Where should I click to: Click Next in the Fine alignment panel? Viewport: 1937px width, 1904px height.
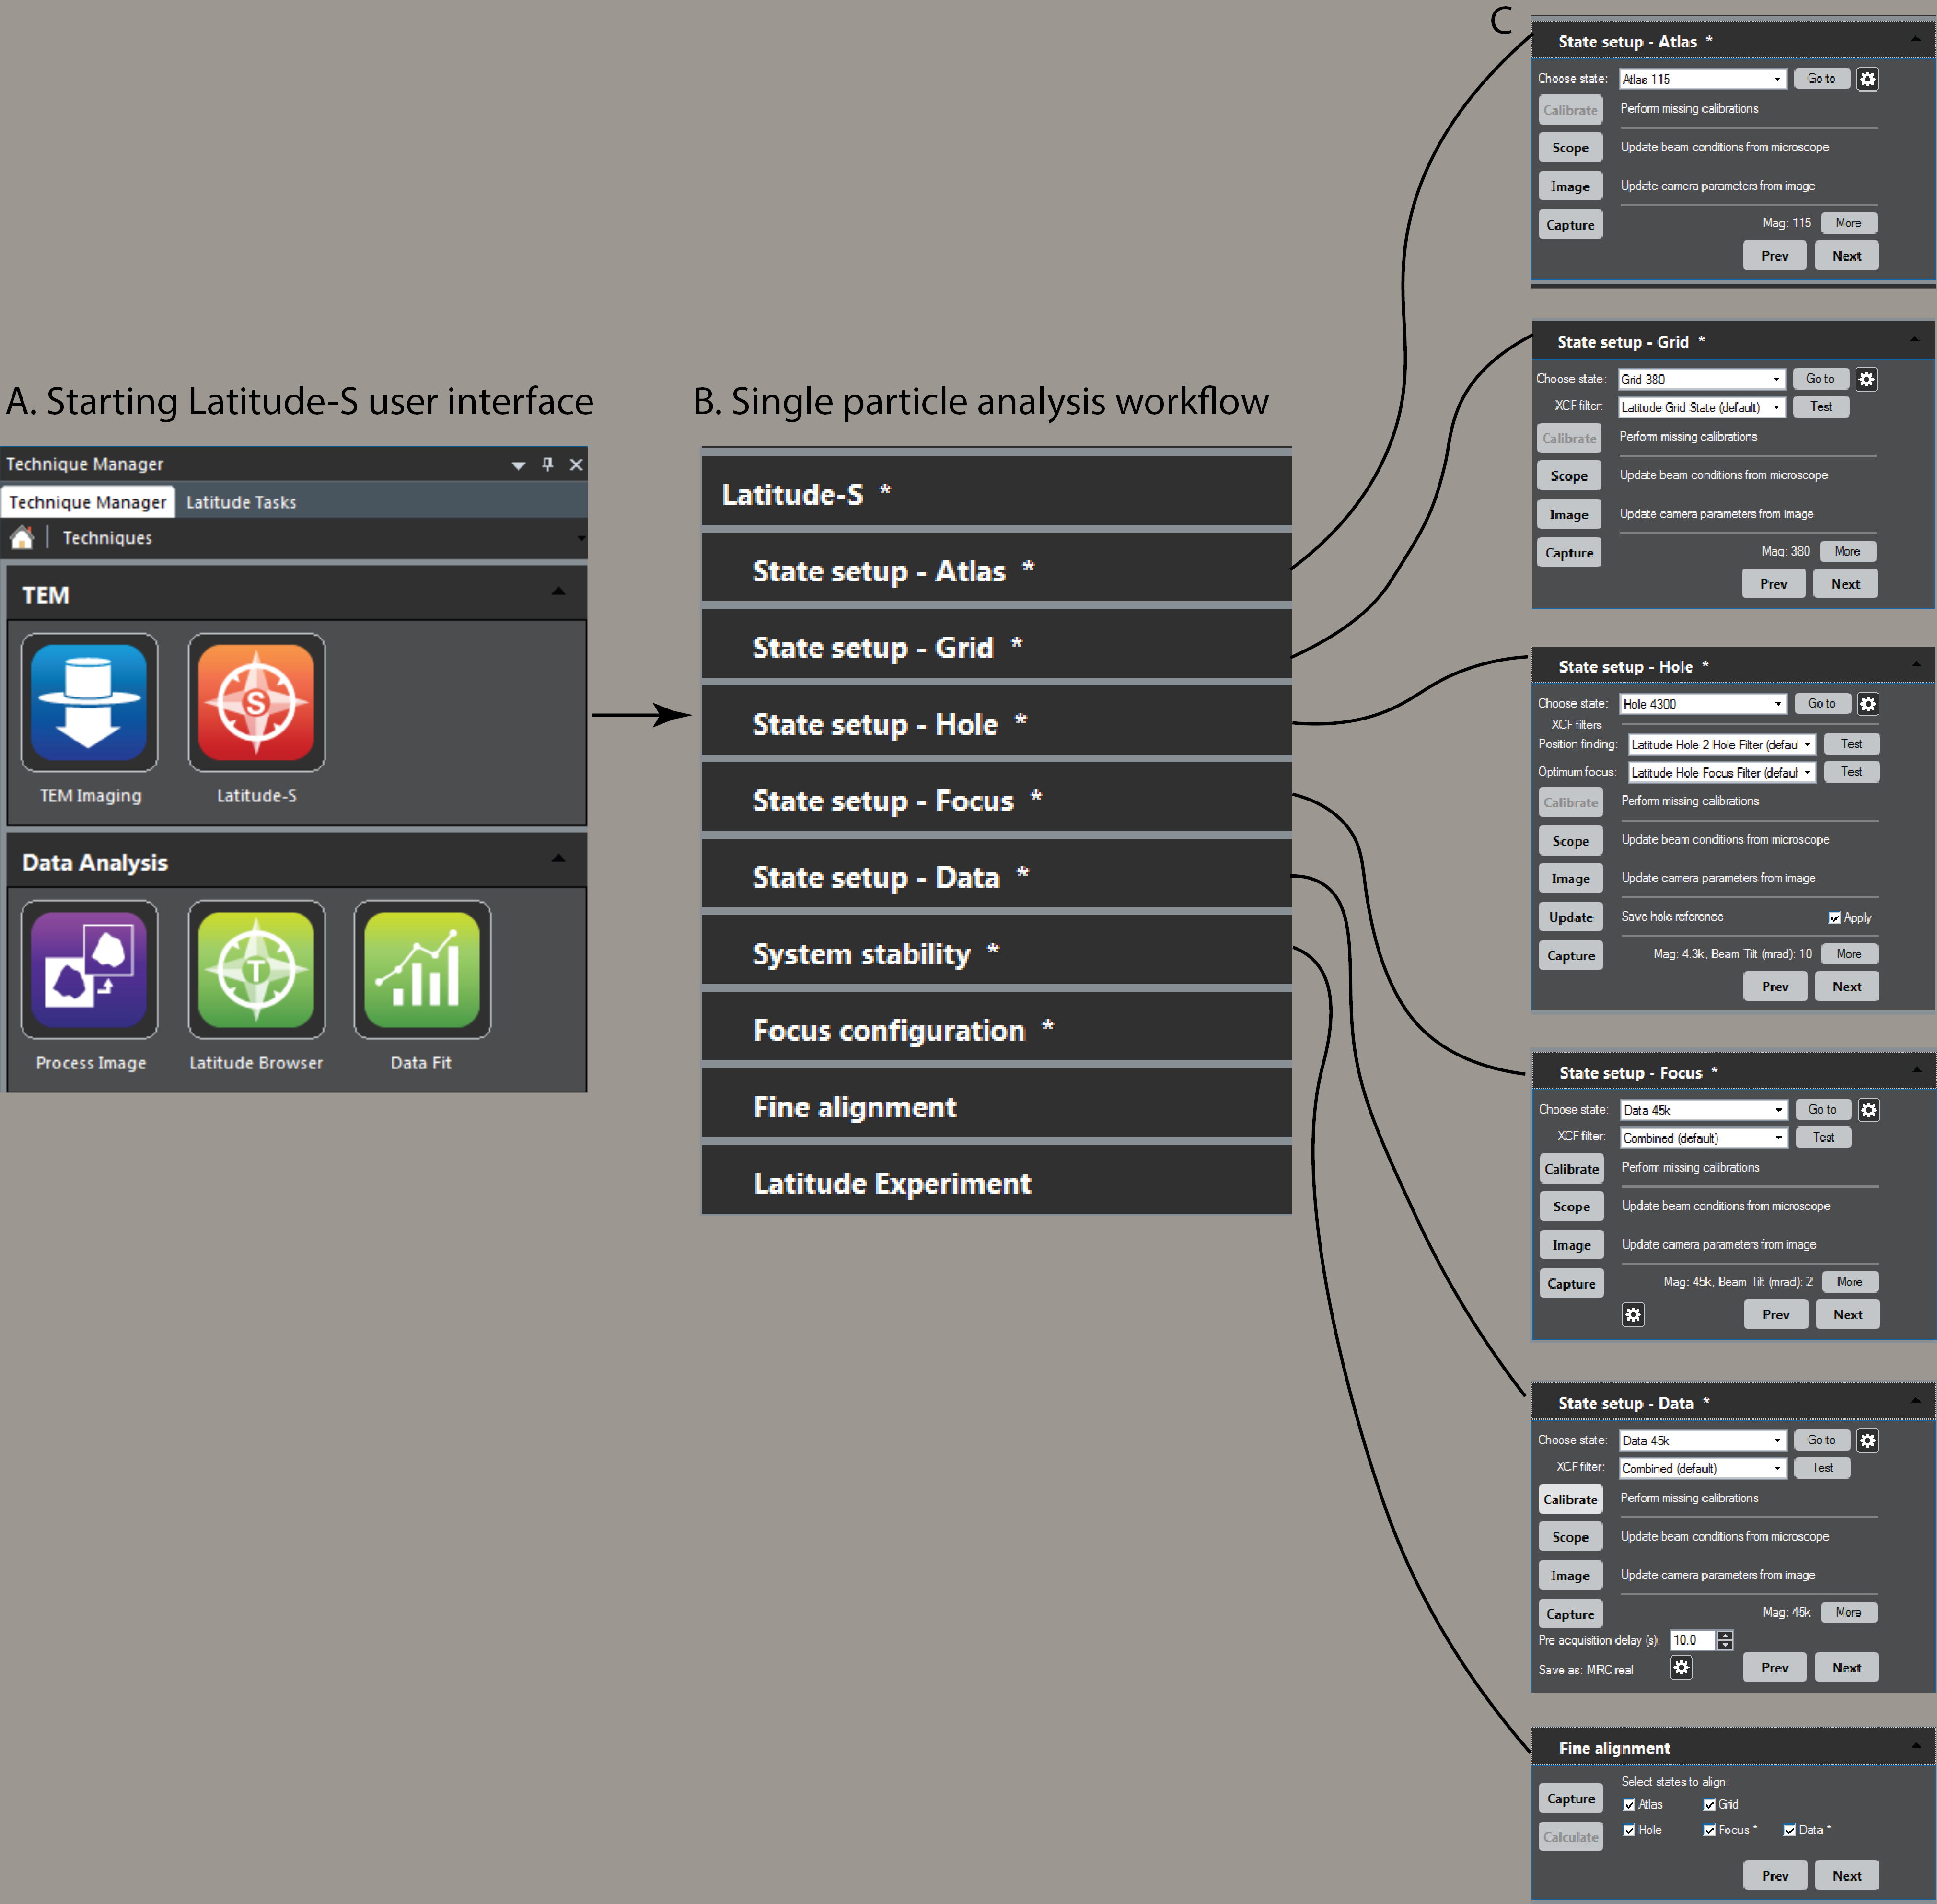click(x=1846, y=1875)
